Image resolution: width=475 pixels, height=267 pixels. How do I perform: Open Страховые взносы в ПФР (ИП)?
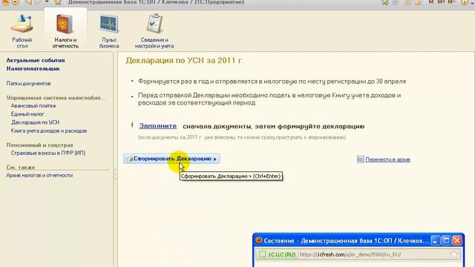coord(48,154)
